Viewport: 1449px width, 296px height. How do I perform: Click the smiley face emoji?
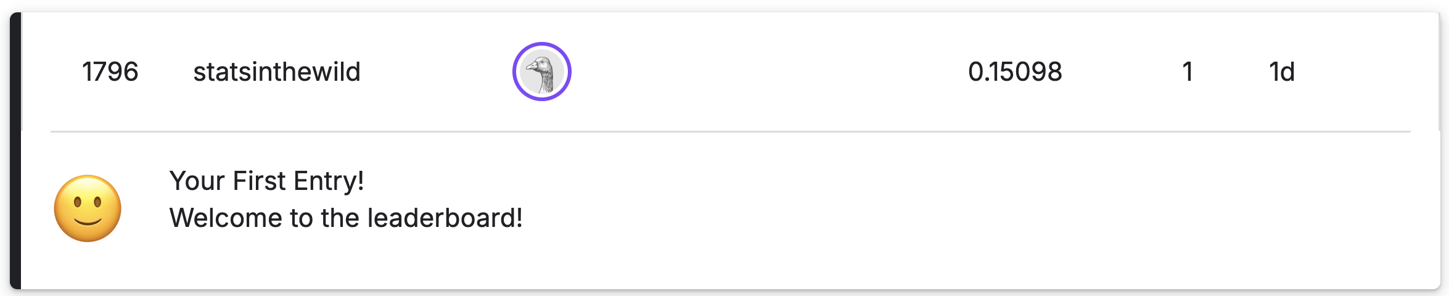tap(88, 208)
